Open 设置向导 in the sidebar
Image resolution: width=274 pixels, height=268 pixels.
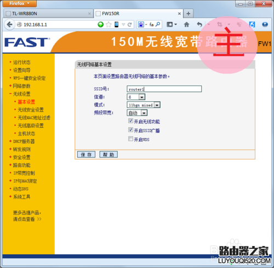point(21,70)
